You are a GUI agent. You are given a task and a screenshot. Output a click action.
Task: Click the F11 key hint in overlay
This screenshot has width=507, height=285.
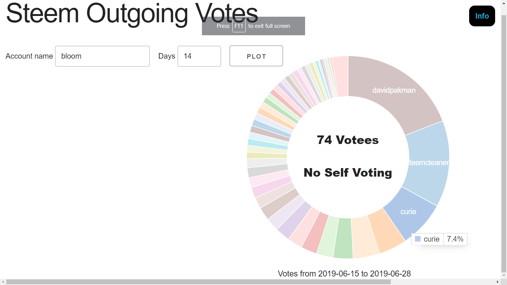click(x=239, y=26)
